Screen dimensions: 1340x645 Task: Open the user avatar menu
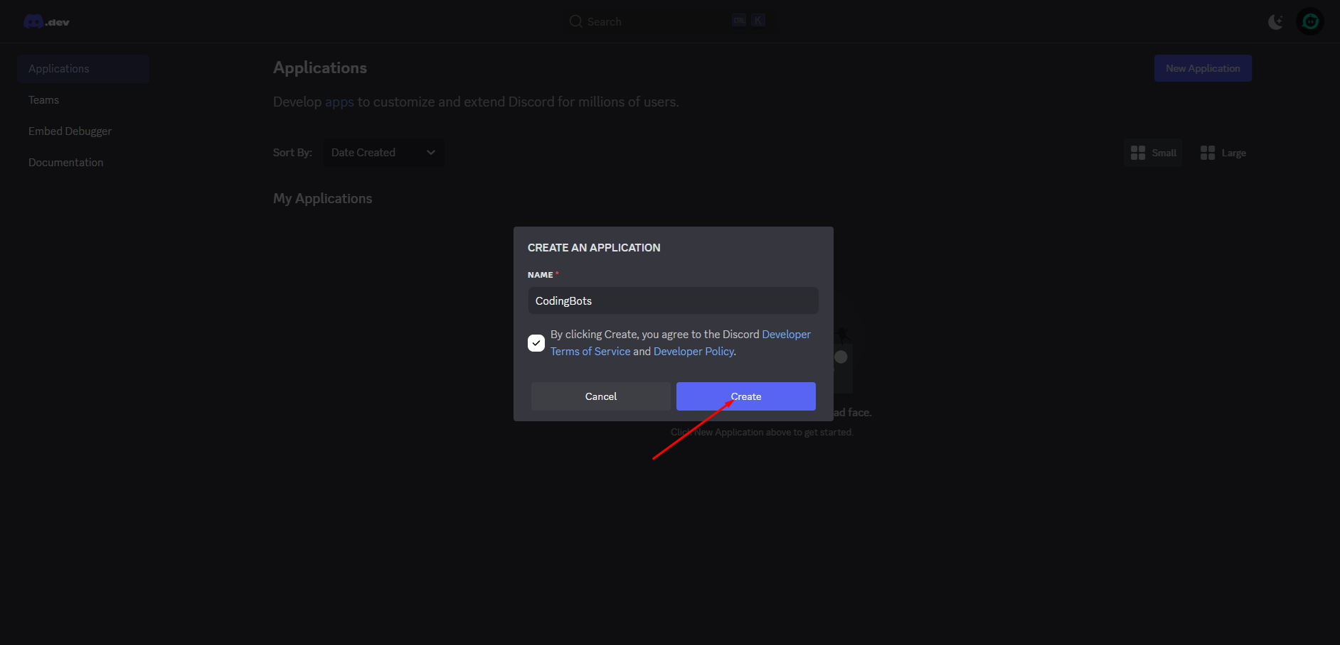[1310, 21]
